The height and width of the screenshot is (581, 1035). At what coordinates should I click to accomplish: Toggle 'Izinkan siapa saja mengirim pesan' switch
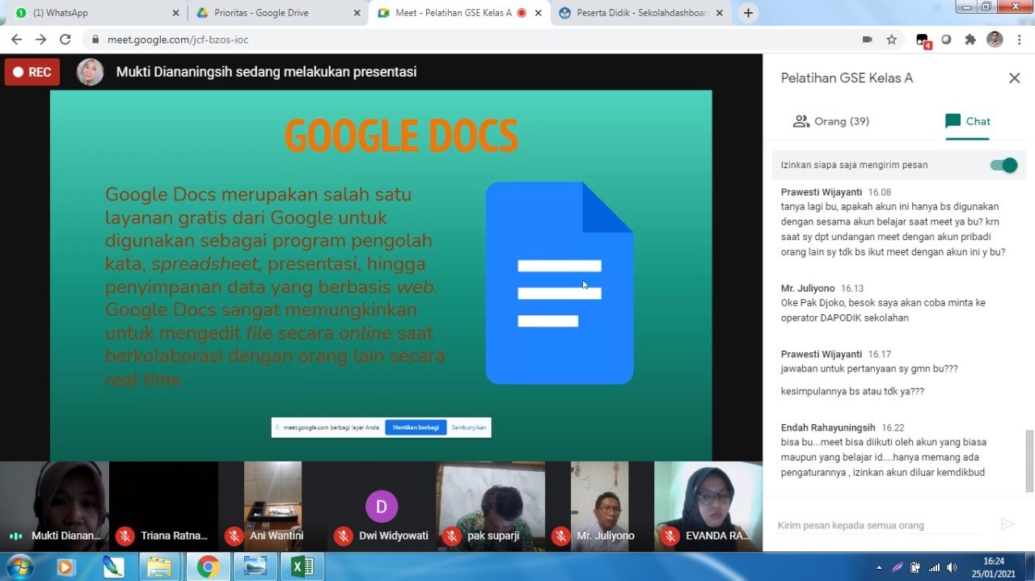tap(1003, 165)
